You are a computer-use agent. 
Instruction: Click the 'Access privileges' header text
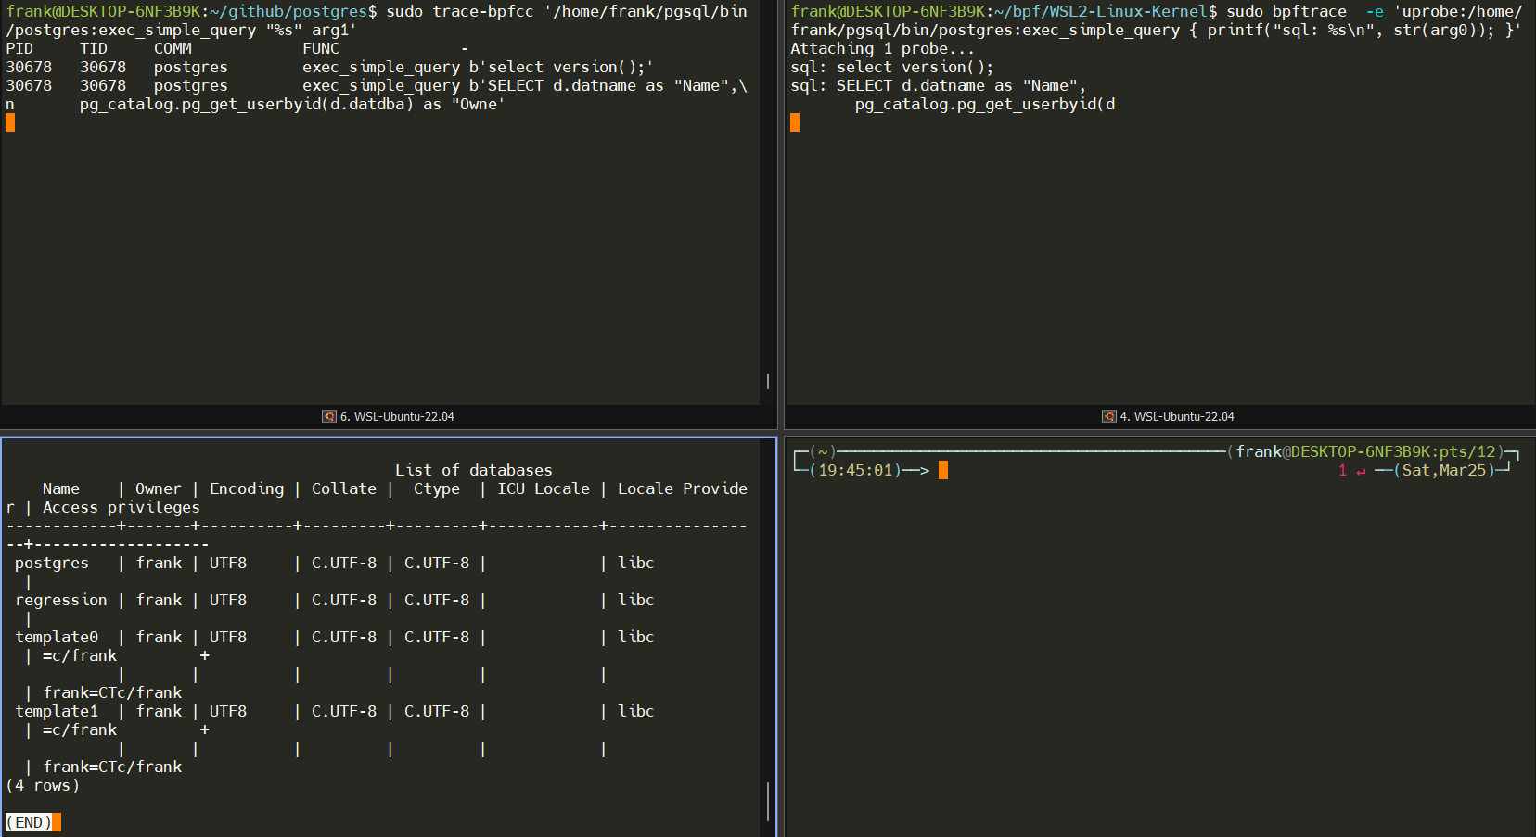point(122,507)
